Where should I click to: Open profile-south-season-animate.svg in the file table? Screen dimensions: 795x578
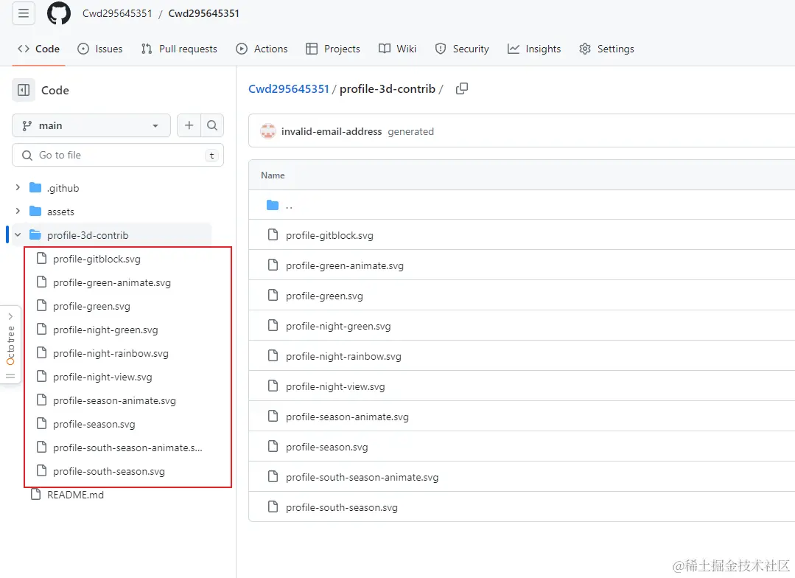[362, 477]
